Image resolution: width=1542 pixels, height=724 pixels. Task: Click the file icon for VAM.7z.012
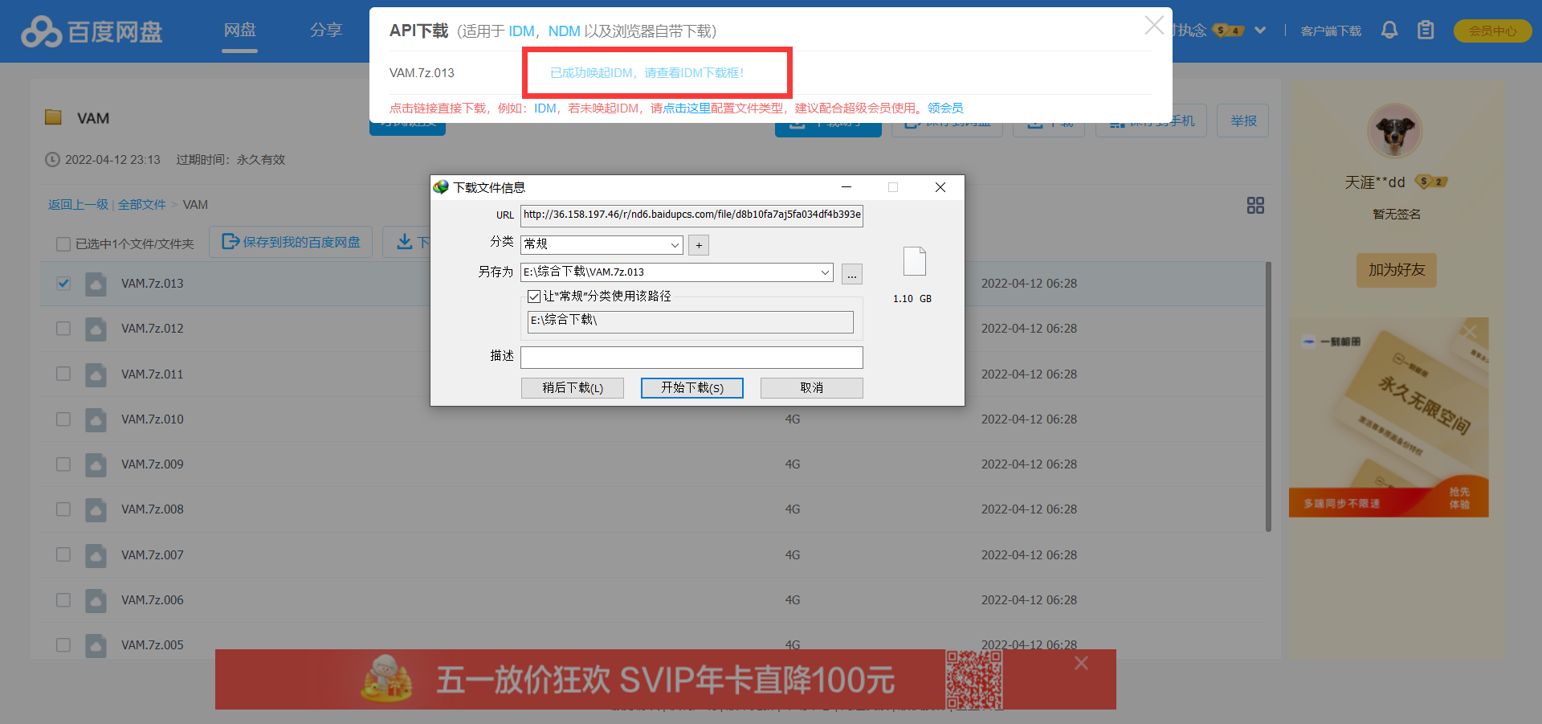point(96,329)
